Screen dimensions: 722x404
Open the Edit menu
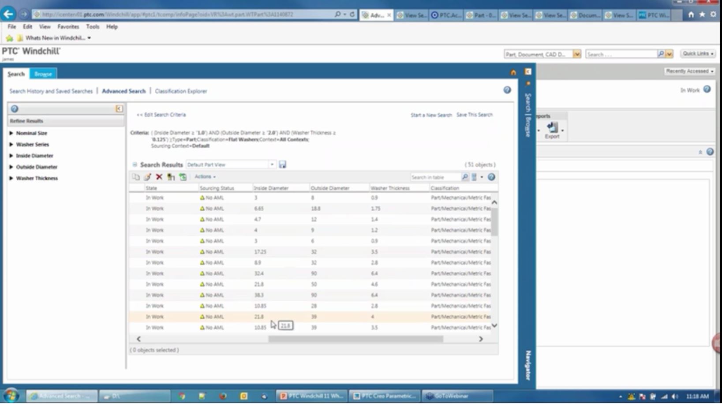click(27, 27)
